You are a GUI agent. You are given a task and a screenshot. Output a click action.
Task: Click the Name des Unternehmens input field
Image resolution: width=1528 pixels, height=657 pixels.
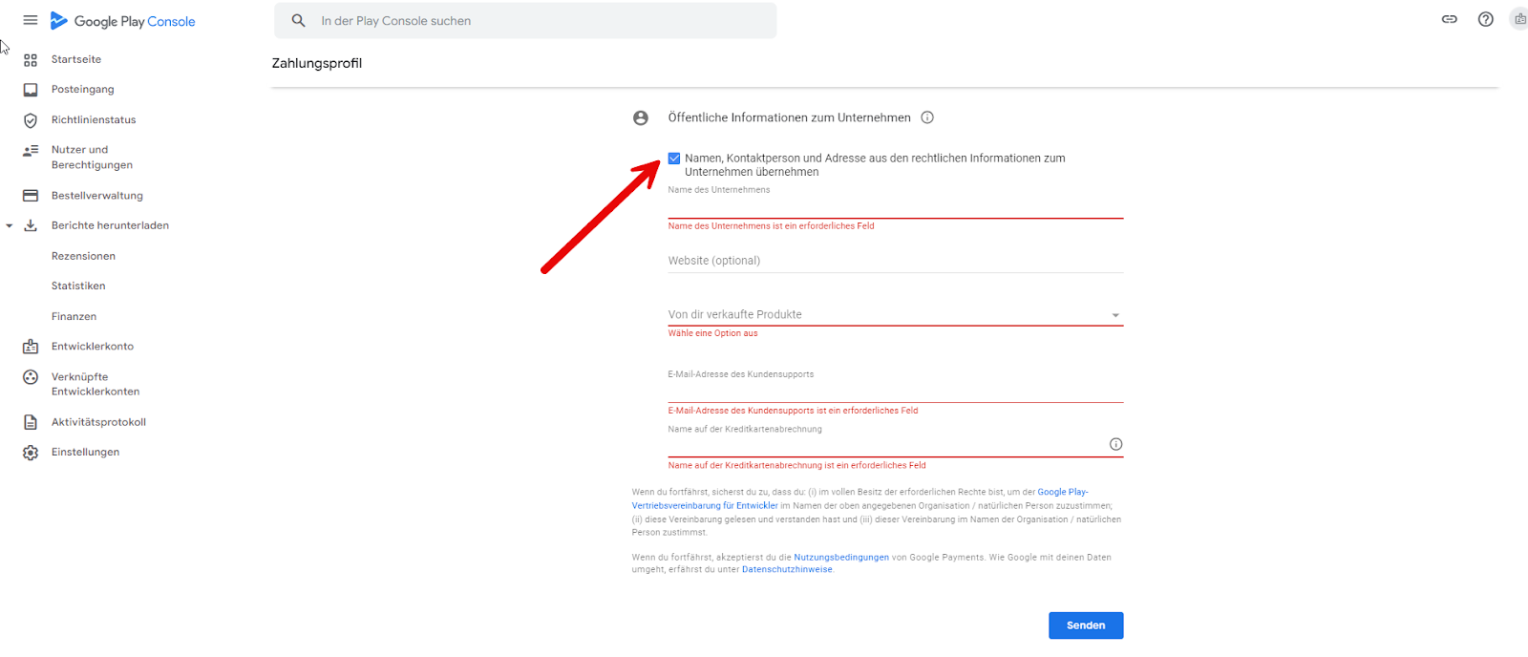[895, 206]
